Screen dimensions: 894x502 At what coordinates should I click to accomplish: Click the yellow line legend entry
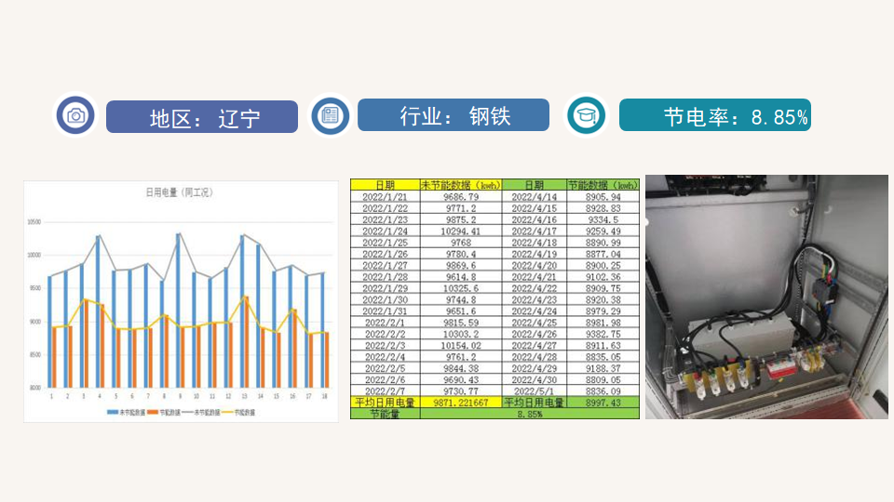(238, 412)
